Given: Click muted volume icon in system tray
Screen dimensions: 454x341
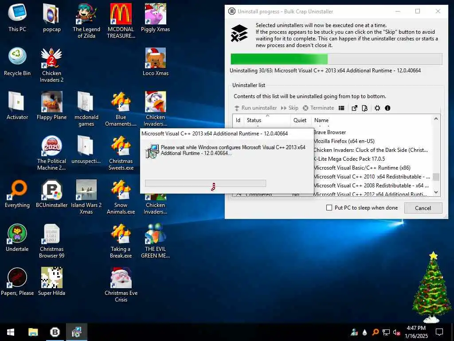Looking at the screenshot, I should pos(396,332).
